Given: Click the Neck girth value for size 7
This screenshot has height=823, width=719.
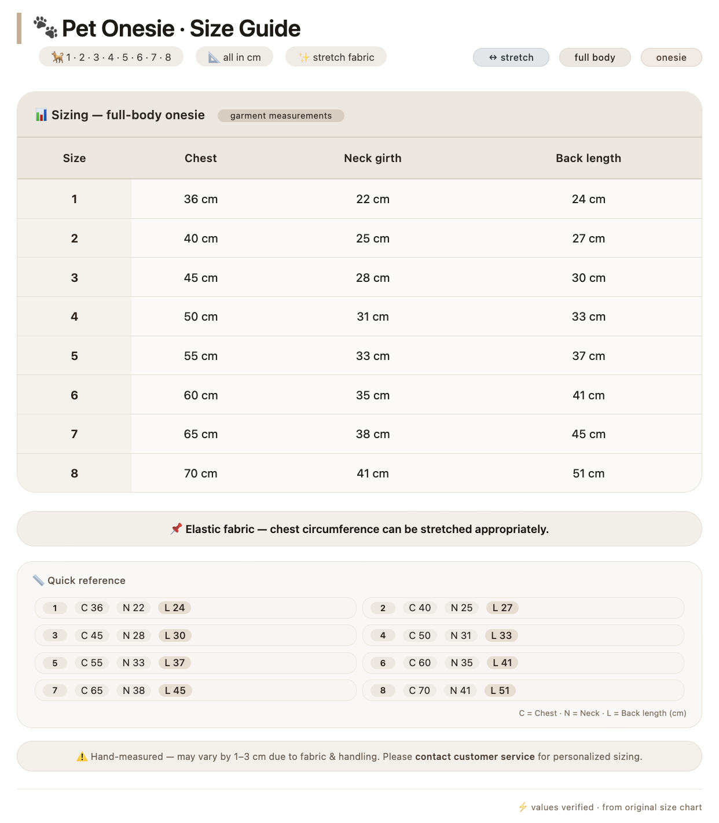Looking at the screenshot, I should point(373,434).
